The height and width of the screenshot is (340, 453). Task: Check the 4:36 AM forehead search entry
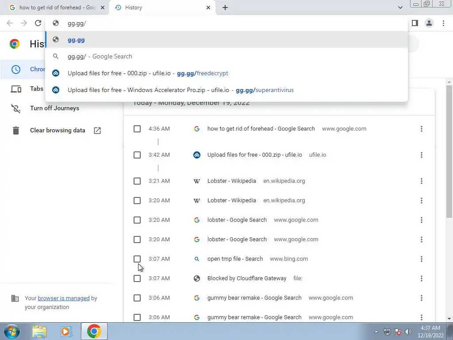[x=137, y=129]
